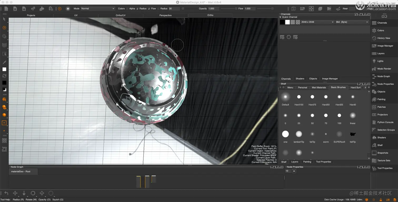The image size is (398, 202).
Task: Select the feltTip brush preset
Action: coord(353,137)
